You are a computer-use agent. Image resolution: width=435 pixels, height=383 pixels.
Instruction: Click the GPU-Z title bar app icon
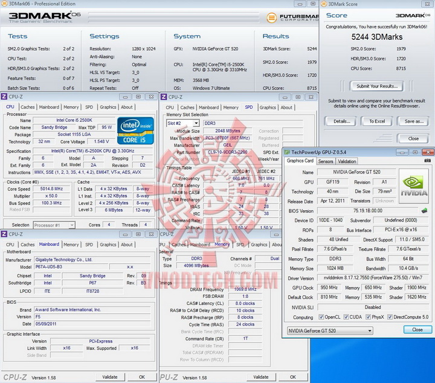point(287,152)
